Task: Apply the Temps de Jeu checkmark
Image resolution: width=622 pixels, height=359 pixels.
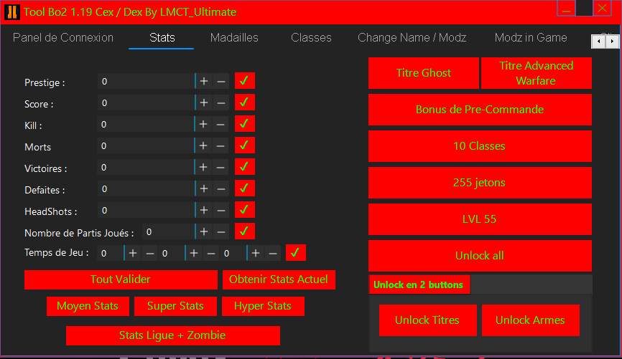Action: [295, 253]
